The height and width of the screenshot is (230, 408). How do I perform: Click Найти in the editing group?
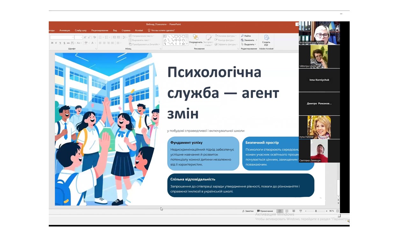click(246, 36)
